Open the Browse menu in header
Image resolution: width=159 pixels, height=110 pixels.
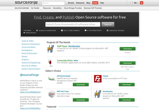[71, 3]
